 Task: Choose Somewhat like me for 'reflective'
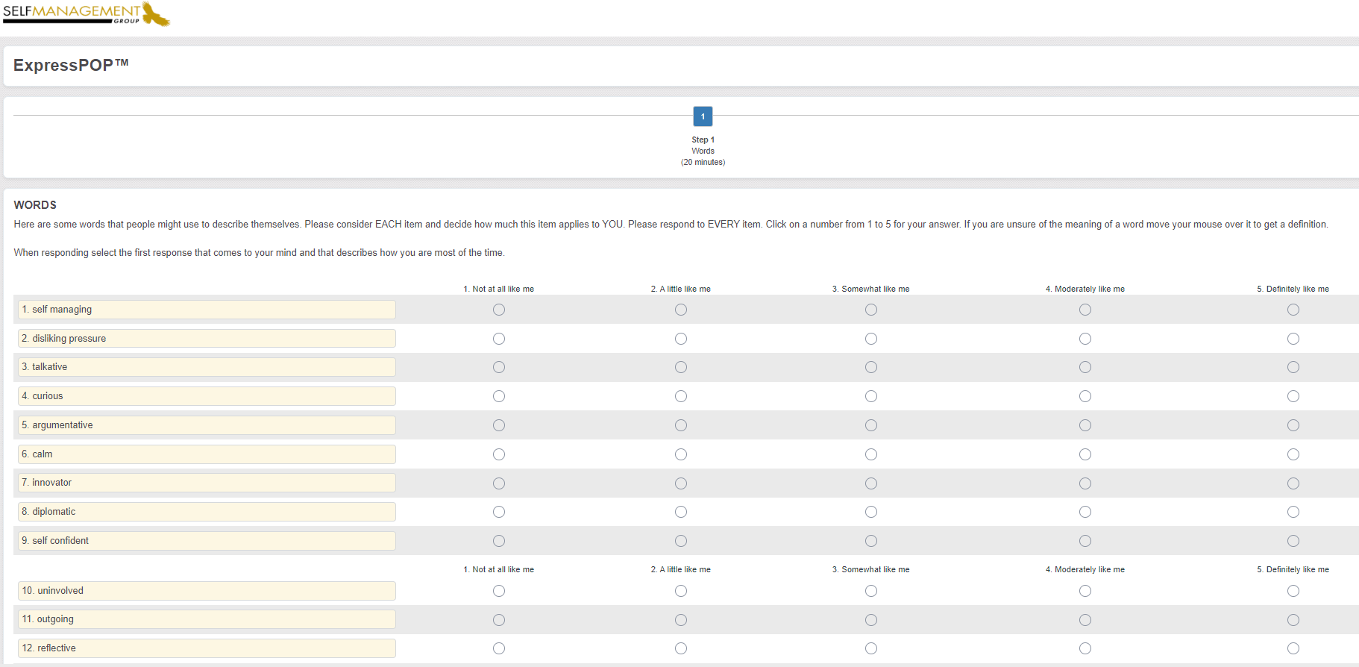click(x=871, y=648)
